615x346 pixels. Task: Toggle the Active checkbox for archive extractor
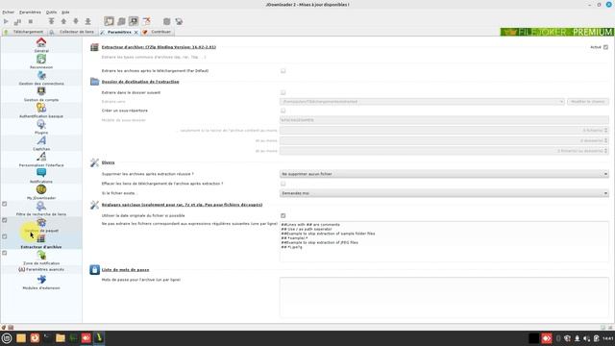point(605,47)
